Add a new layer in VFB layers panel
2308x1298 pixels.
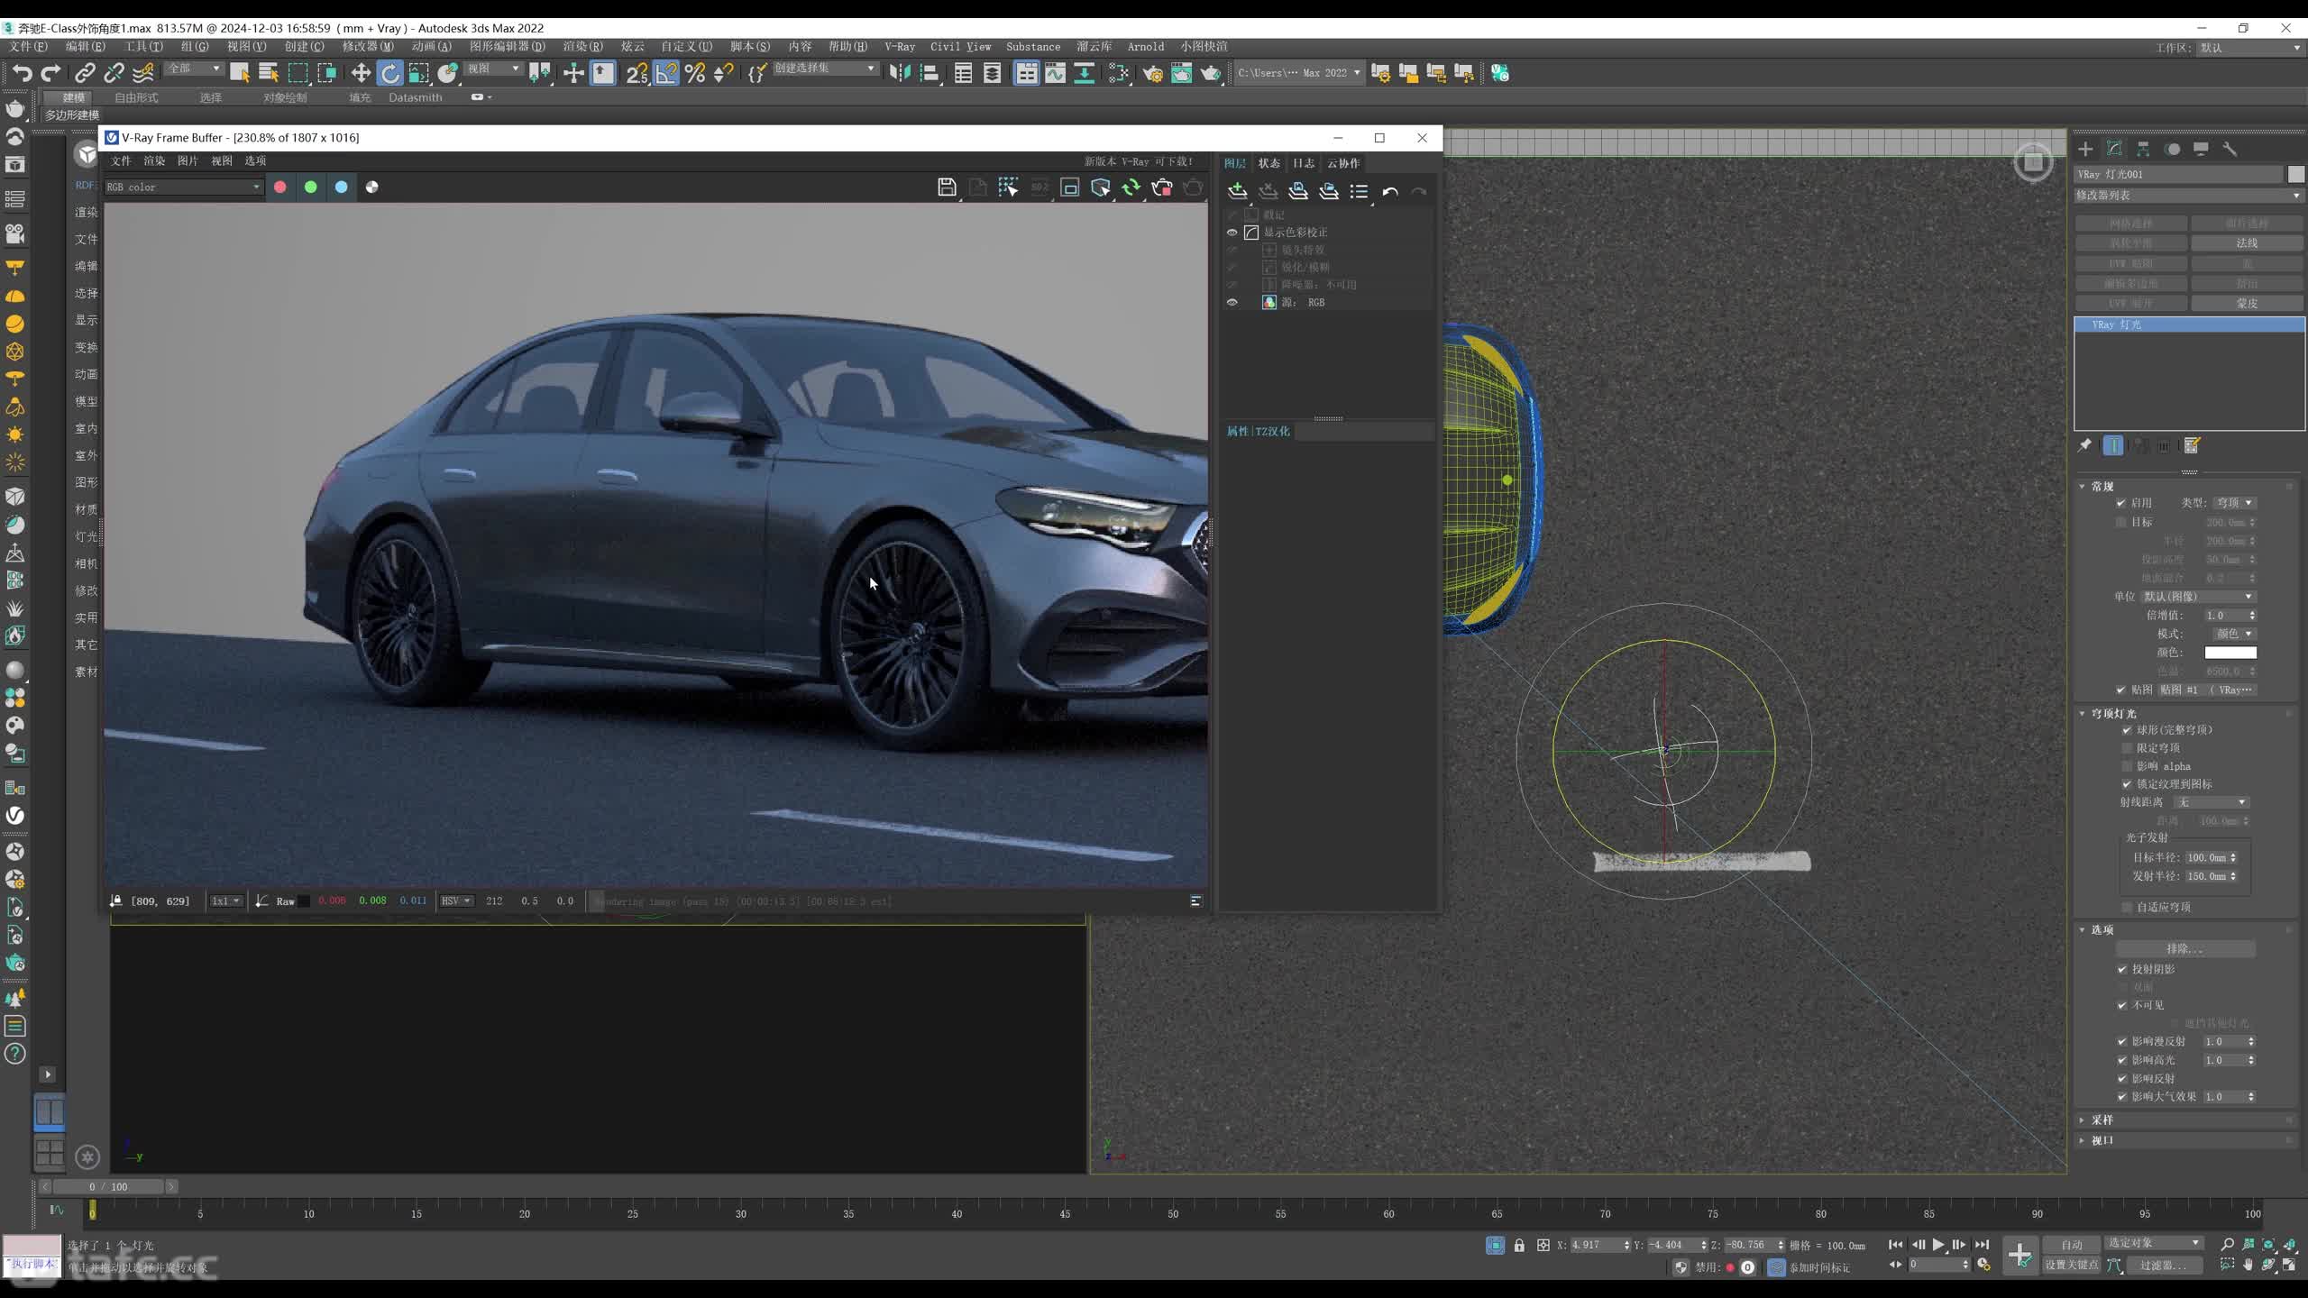click(x=1238, y=191)
